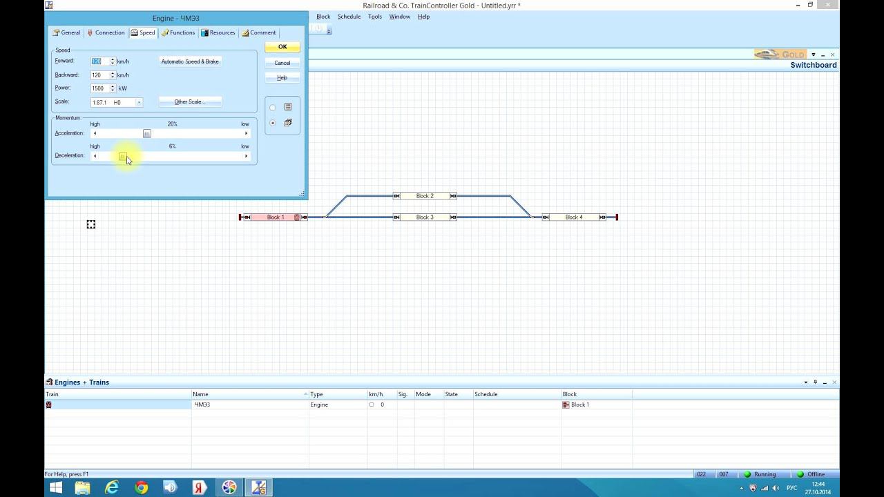Open the Schedule menu
Image resolution: width=884 pixels, height=497 pixels.
click(x=349, y=17)
